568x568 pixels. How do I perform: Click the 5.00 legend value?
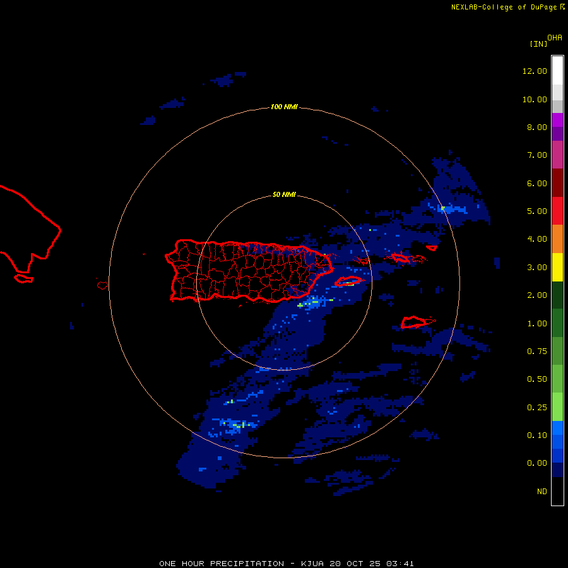(x=537, y=211)
